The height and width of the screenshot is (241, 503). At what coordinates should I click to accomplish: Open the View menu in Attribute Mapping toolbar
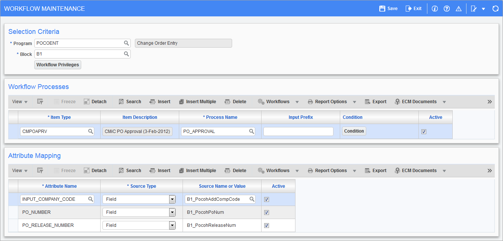coord(20,170)
